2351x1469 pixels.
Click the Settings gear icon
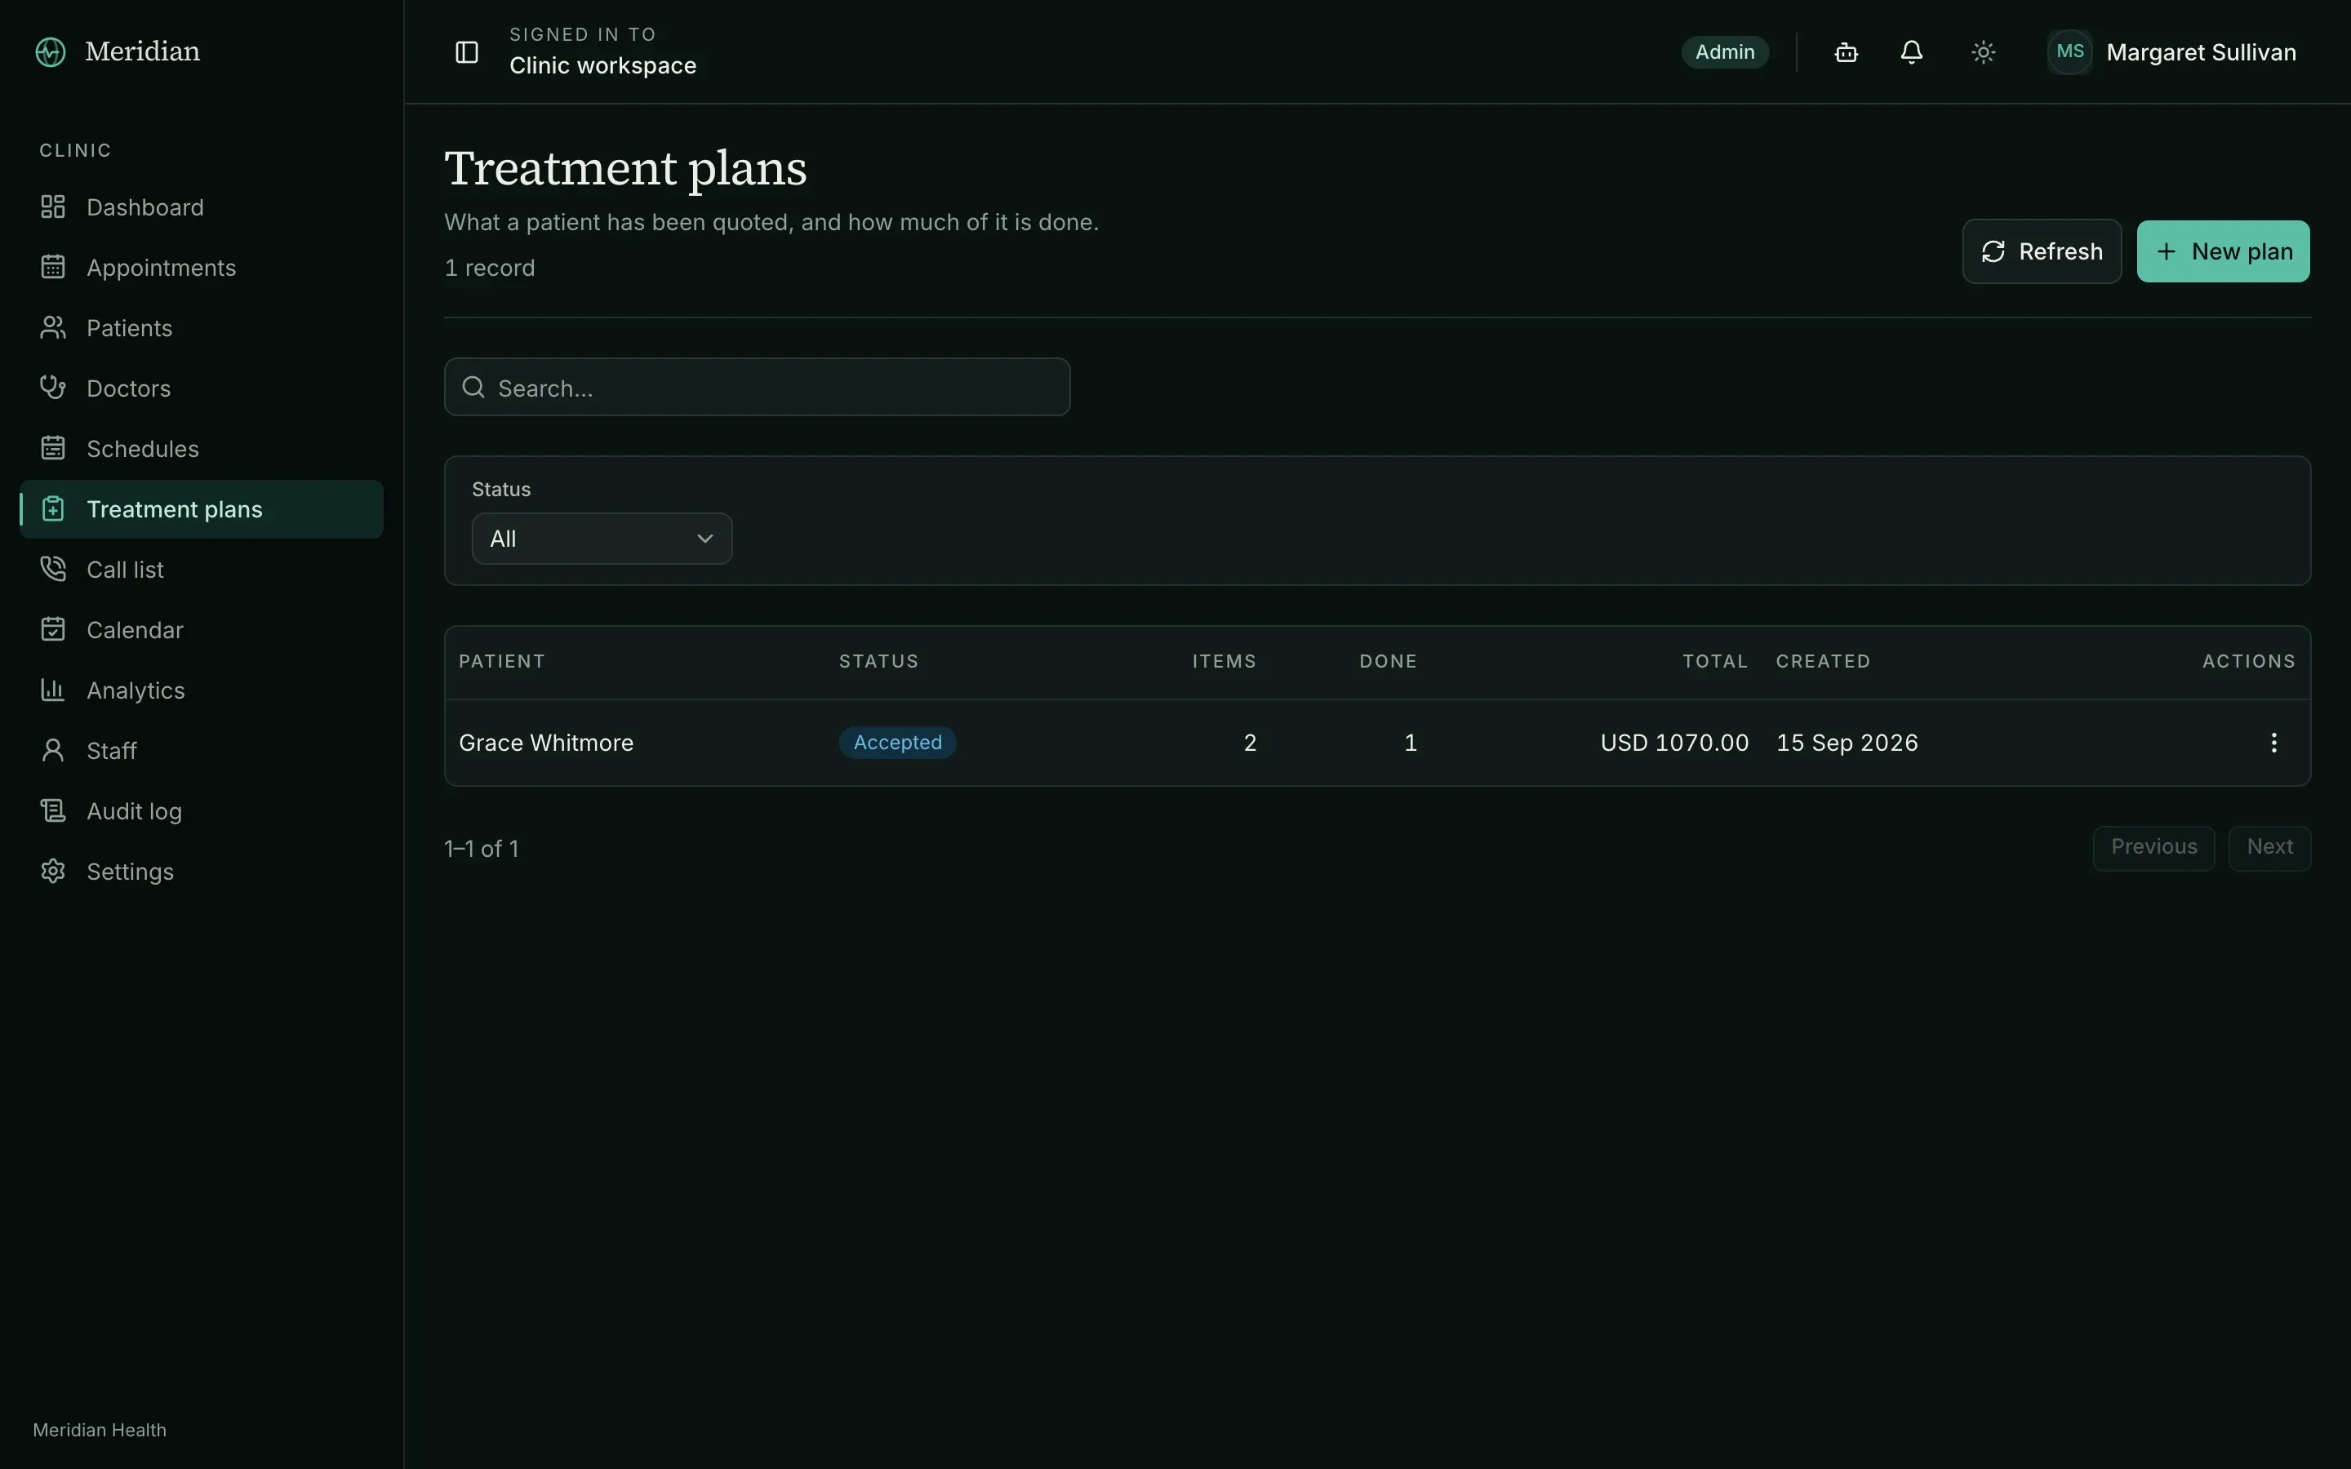point(52,871)
